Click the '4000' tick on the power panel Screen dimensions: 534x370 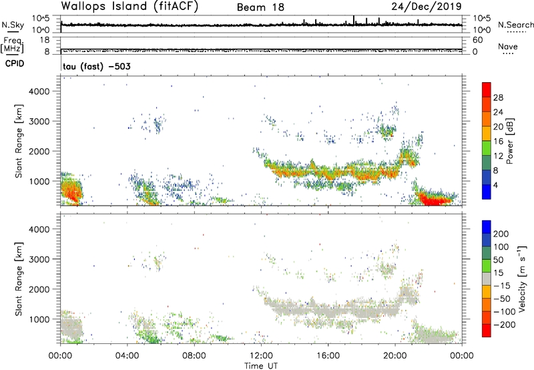click(x=39, y=91)
